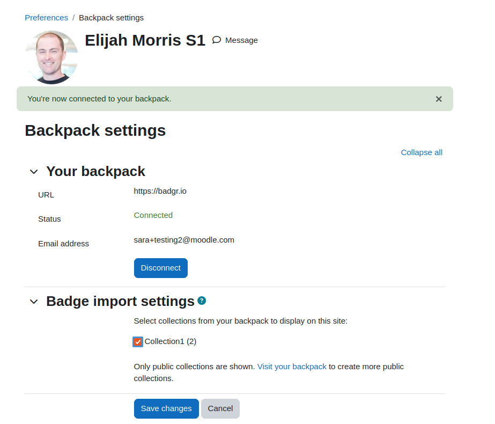Click the Message text next to name
The width and height of the screenshot is (495, 424).
point(241,40)
